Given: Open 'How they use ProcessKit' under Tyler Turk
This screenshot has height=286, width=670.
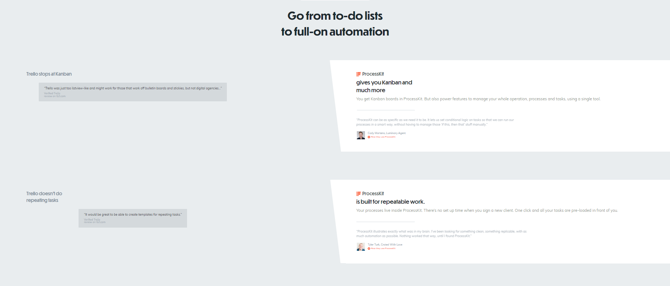Looking at the screenshot, I should (383, 249).
